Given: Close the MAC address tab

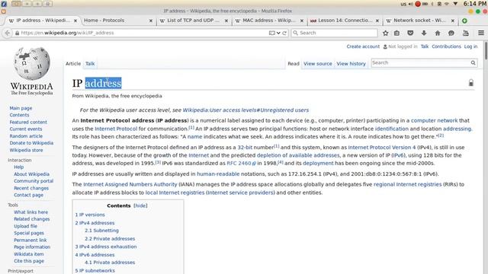Looking at the screenshot, I should coord(302,21).
